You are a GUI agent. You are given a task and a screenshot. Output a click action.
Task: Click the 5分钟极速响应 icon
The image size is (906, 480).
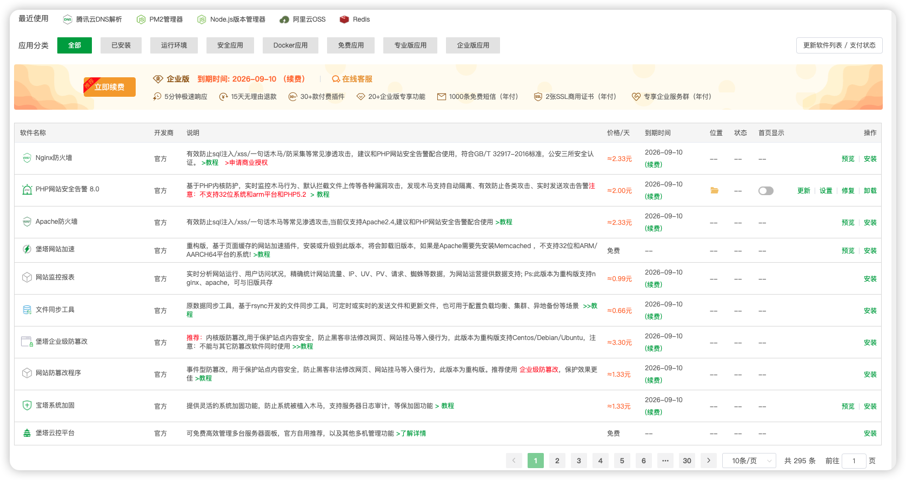(x=157, y=96)
